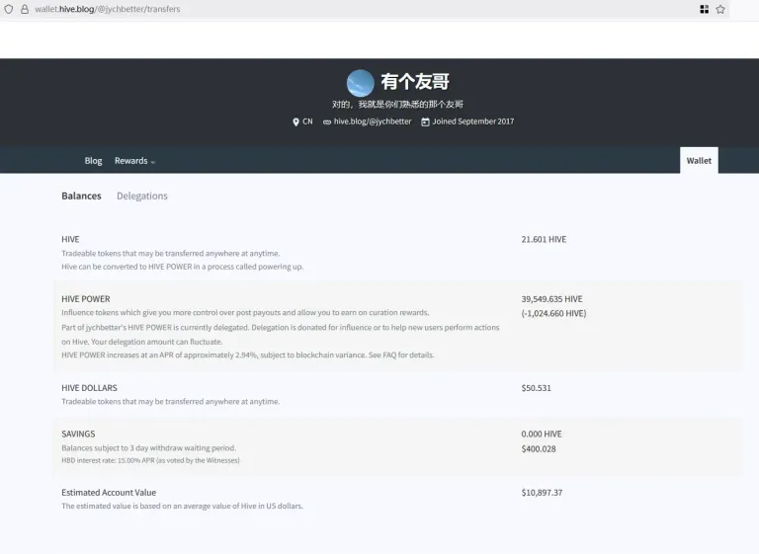Image resolution: width=759 pixels, height=554 pixels.
Task: Click the $50.531 Hive Dollars balance
Action: tap(536, 388)
